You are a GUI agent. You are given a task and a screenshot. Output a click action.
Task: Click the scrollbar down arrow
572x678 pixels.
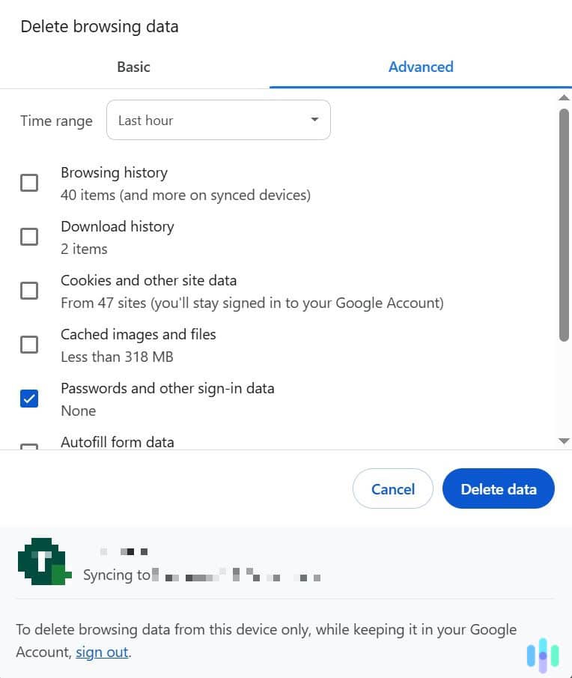565,441
